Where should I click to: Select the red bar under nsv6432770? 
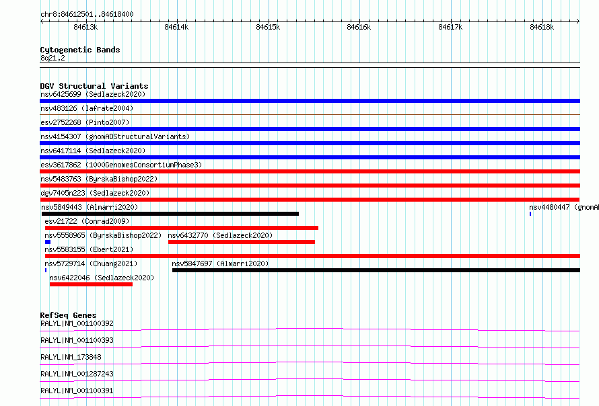click(242, 242)
